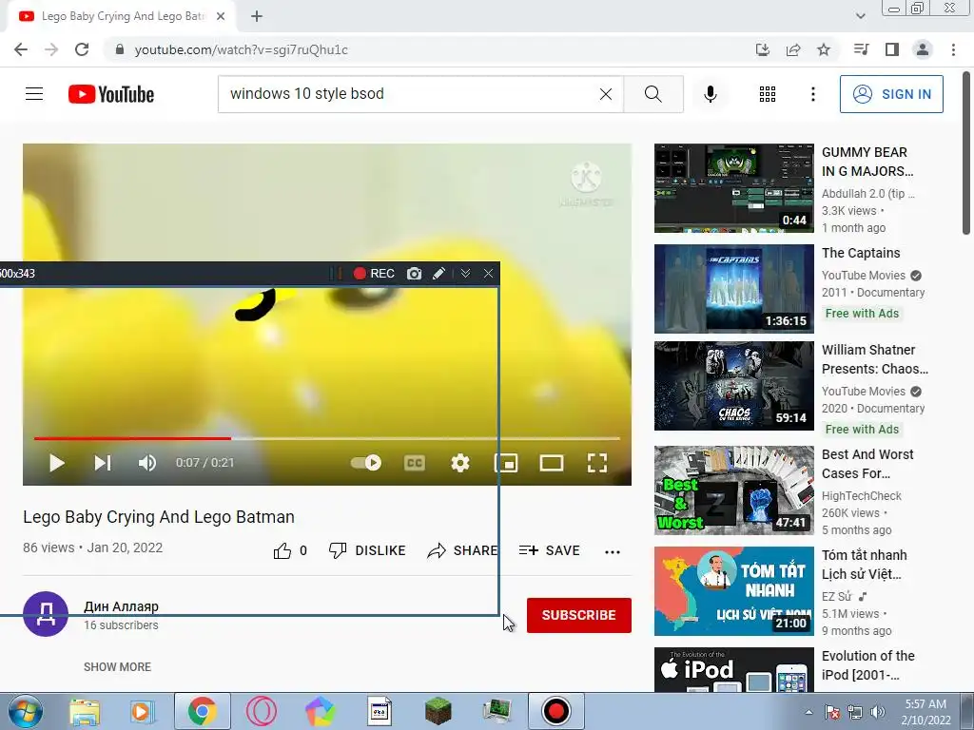Open video player settings gear
The width and height of the screenshot is (974, 730).
(459, 463)
